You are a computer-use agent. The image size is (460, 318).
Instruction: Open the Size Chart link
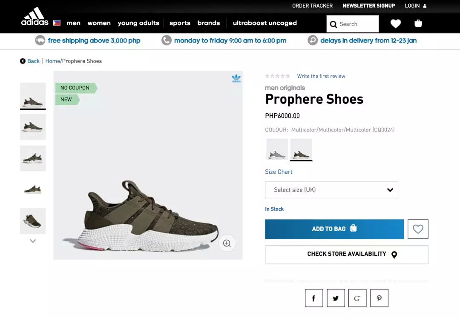pos(279,172)
